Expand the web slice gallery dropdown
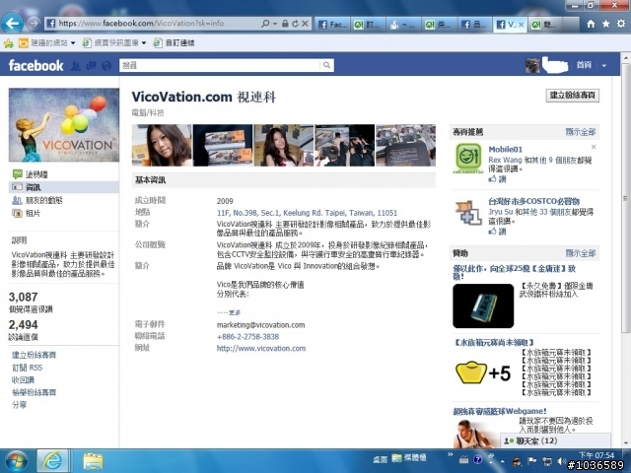 (144, 42)
